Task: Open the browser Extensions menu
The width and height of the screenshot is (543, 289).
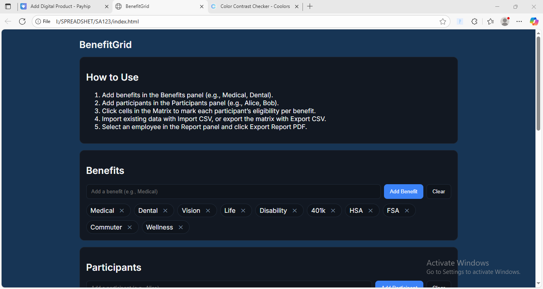Action: pyautogui.click(x=474, y=21)
